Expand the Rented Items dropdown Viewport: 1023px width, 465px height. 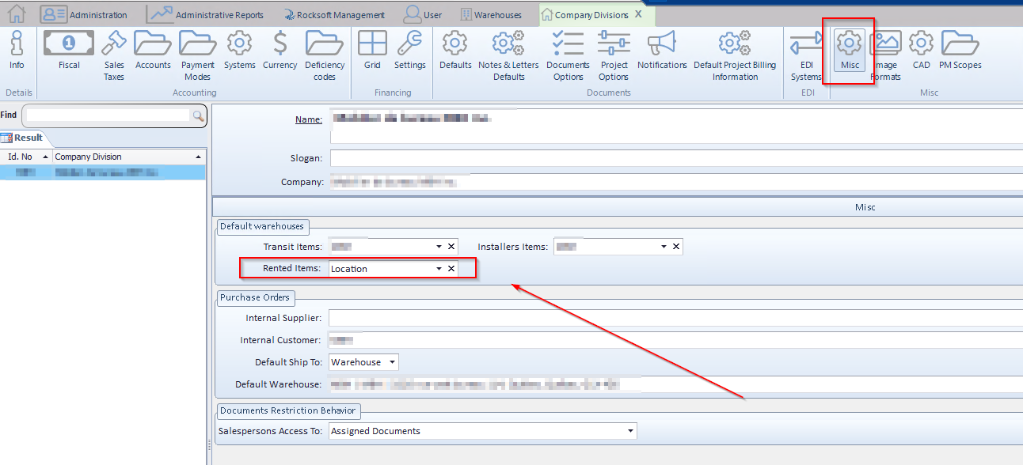(439, 269)
